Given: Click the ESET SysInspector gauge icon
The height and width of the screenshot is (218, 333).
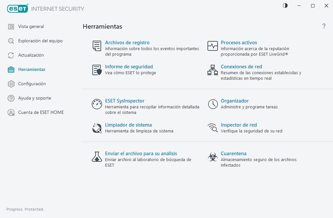Looking at the screenshot, I should click(97, 104).
